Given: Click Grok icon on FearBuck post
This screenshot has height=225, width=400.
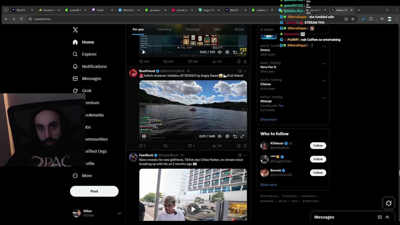Looking at the screenshot, I should click(240, 155).
